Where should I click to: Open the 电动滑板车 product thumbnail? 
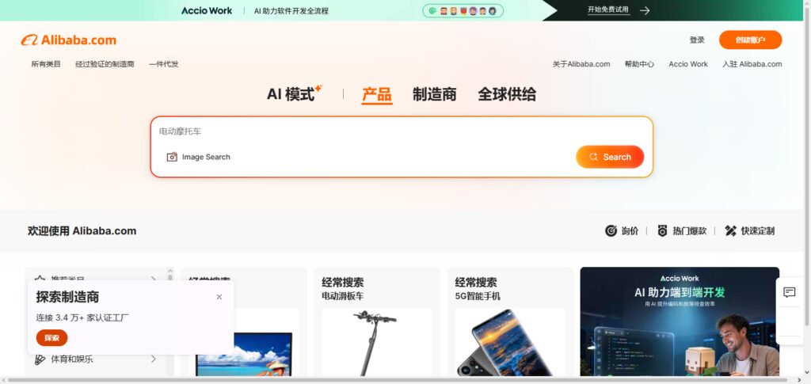point(376,342)
